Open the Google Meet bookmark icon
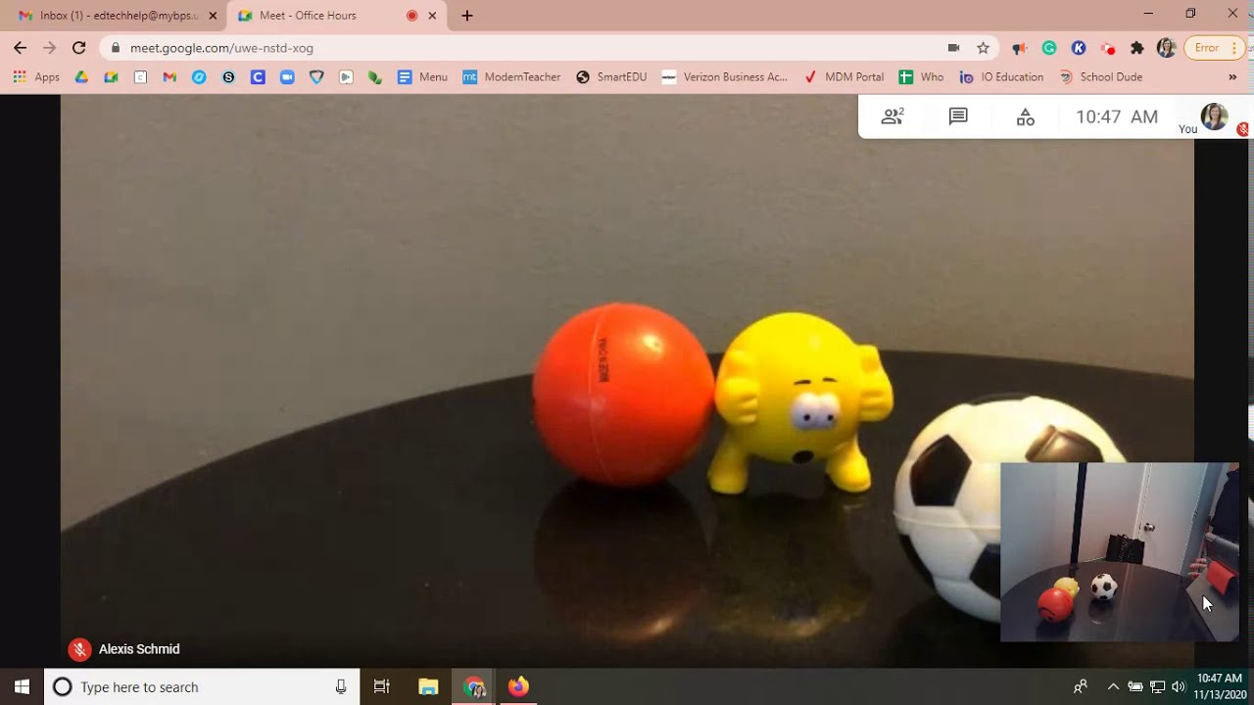The width and height of the screenshot is (1254, 705). [112, 77]
